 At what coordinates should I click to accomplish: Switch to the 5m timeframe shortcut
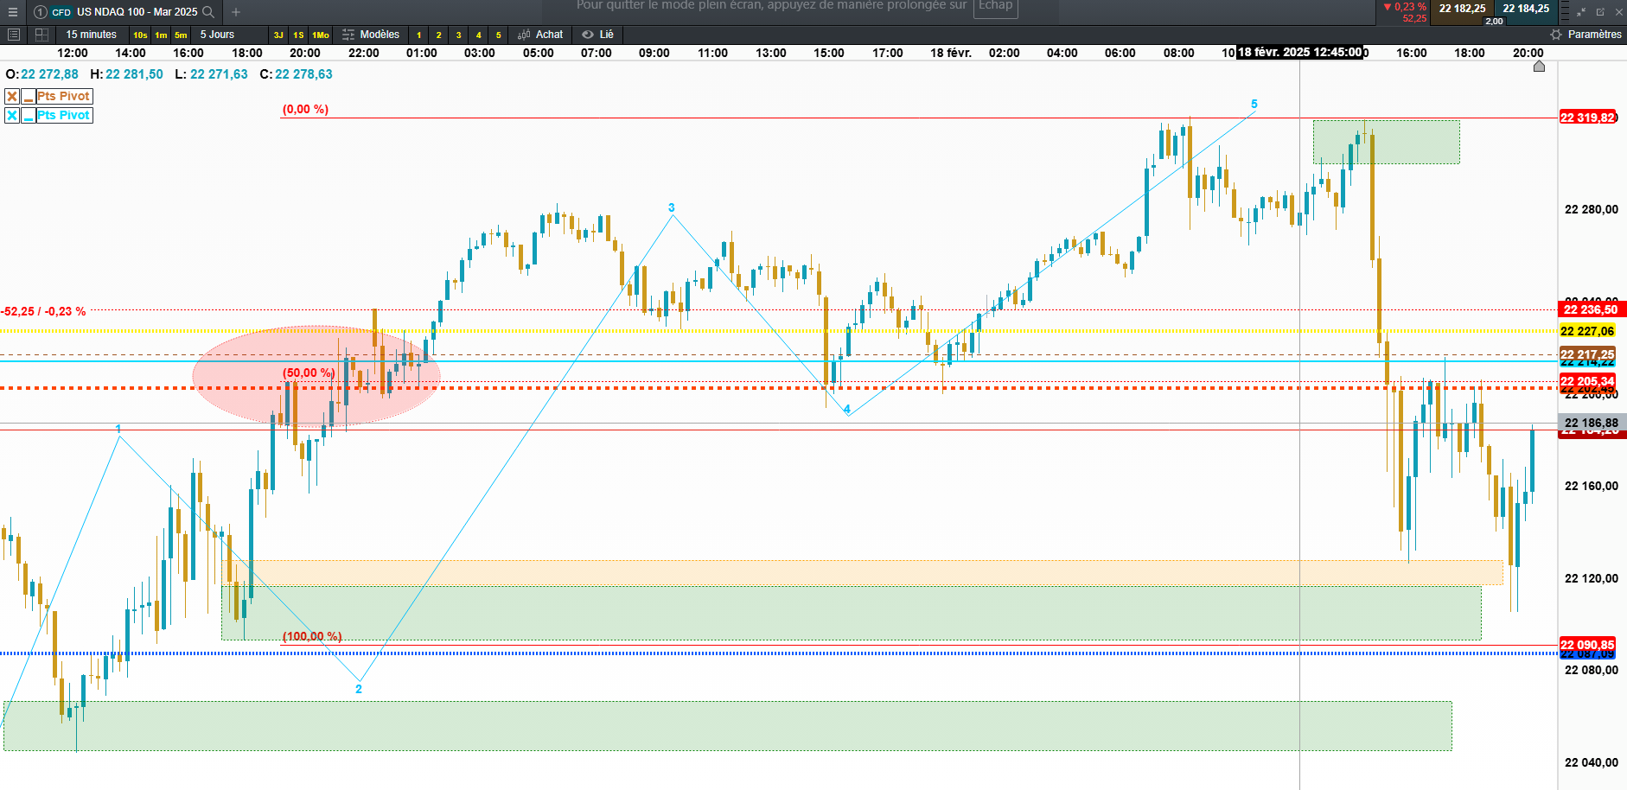[181, 35]
